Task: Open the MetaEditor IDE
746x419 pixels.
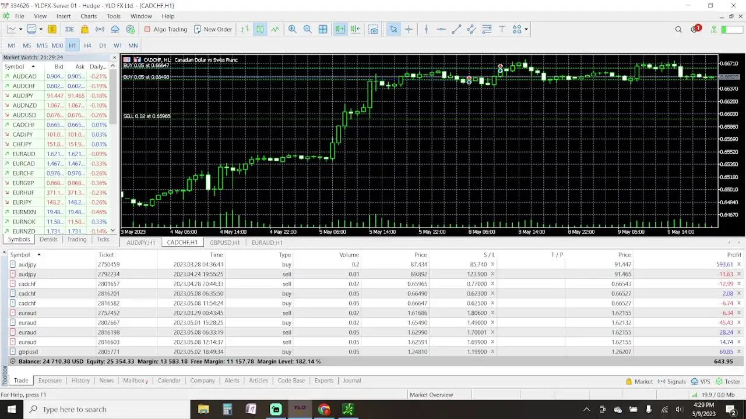Action: click(x=69, y=29)
